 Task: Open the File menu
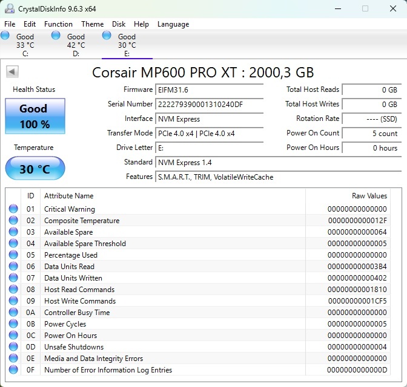point(10,24)
